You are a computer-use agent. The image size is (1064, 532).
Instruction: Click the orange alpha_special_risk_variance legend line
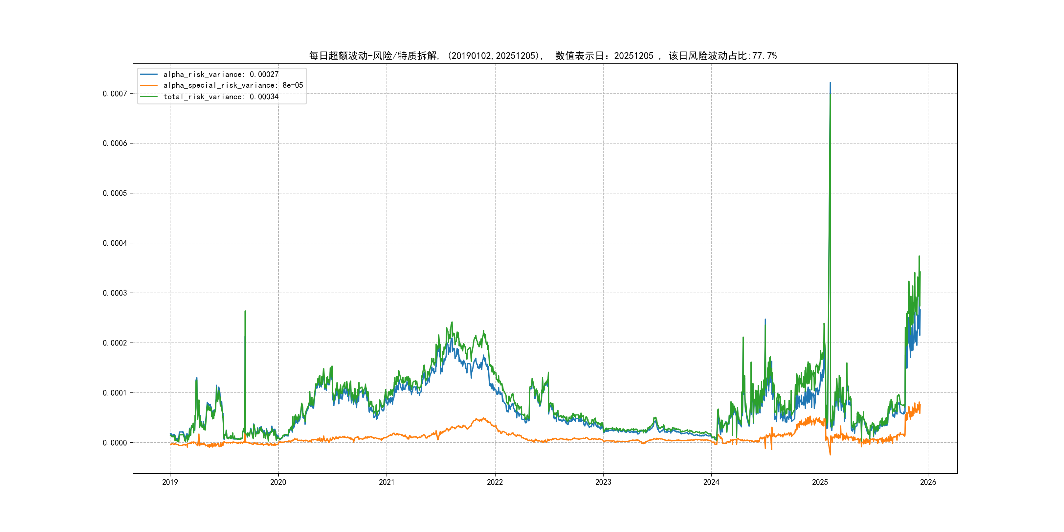click(x=149, y=85)
